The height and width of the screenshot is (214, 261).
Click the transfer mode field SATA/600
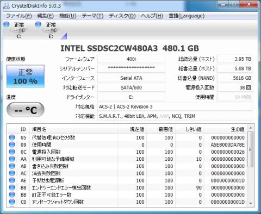click(131, 87)
